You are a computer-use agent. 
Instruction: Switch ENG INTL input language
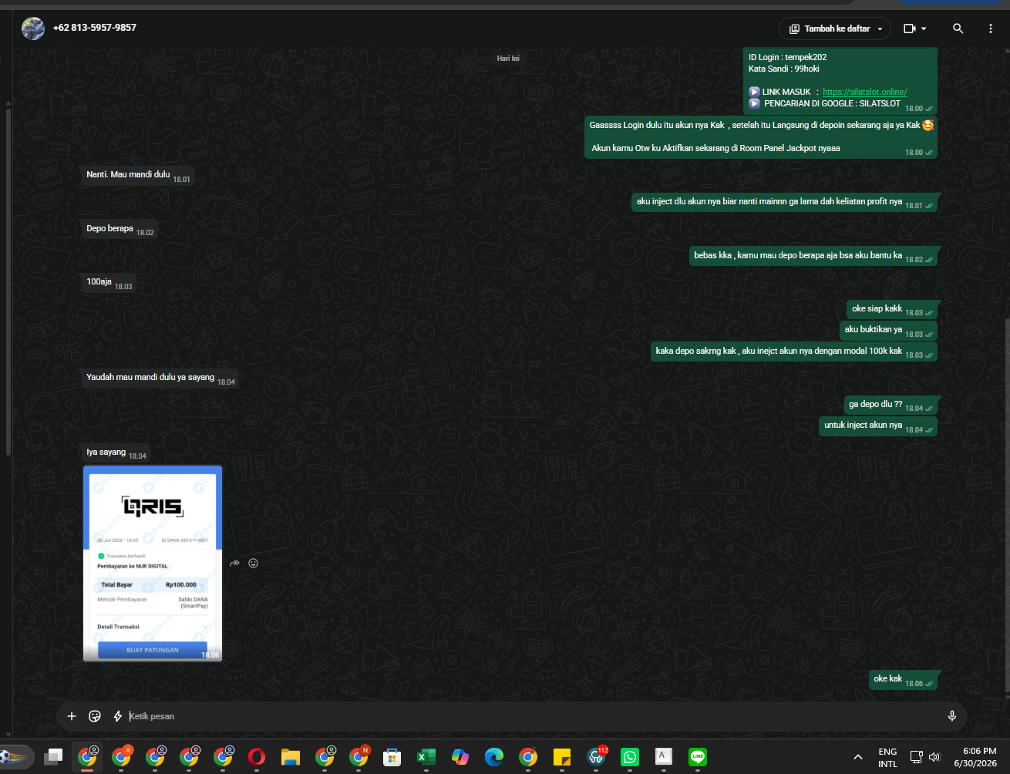[887, 757]
